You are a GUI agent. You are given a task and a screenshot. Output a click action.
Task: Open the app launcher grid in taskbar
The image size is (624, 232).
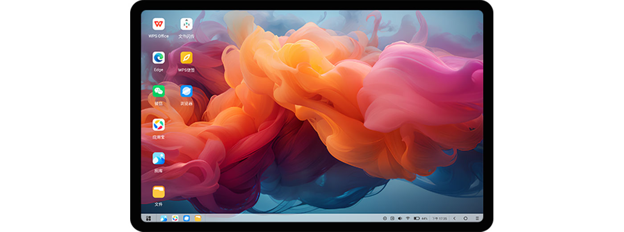pos(148,218)
